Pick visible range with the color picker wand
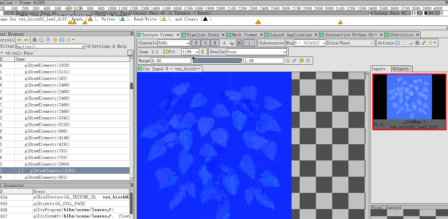 pos(294,61)
